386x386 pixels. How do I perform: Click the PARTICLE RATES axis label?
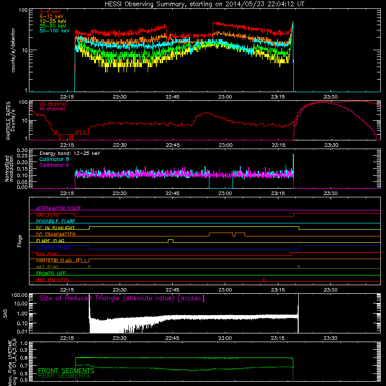pyautogui.click(x=8, y=121)
